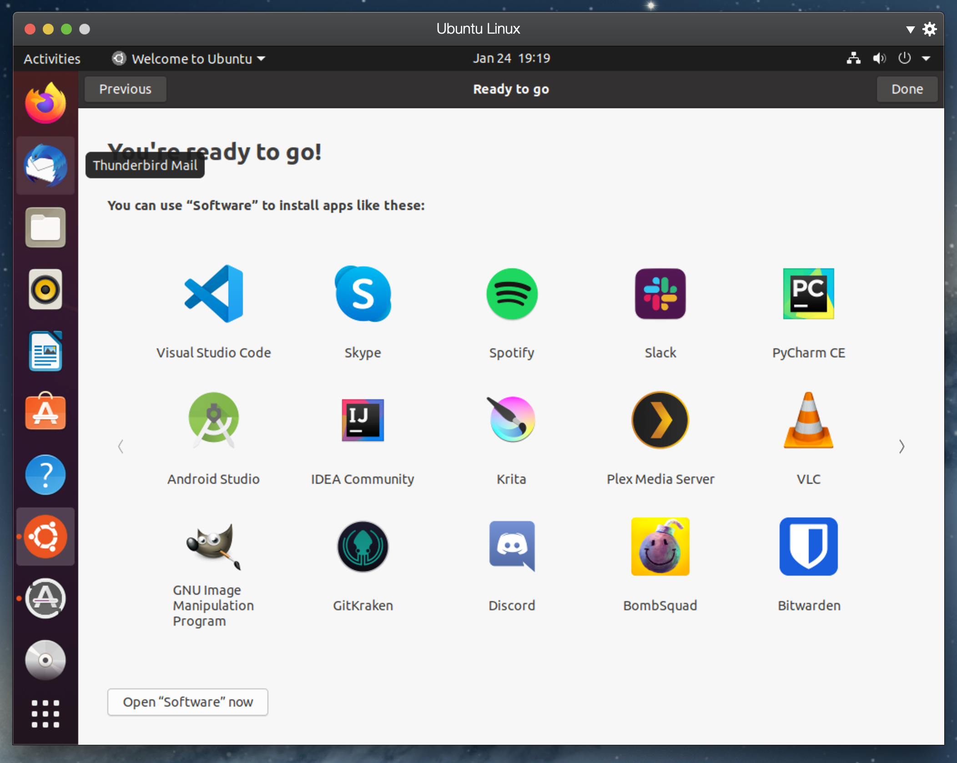The width and height of the screenshot is (957, 763).
Task: Click the Discord app icon
Action: 512,546
